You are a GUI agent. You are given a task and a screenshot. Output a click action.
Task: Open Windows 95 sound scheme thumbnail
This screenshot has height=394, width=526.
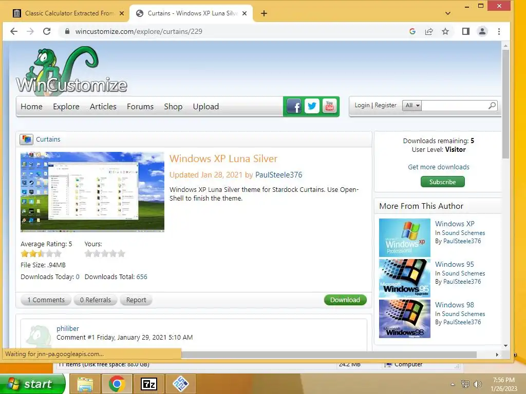(x=405, y=278)
